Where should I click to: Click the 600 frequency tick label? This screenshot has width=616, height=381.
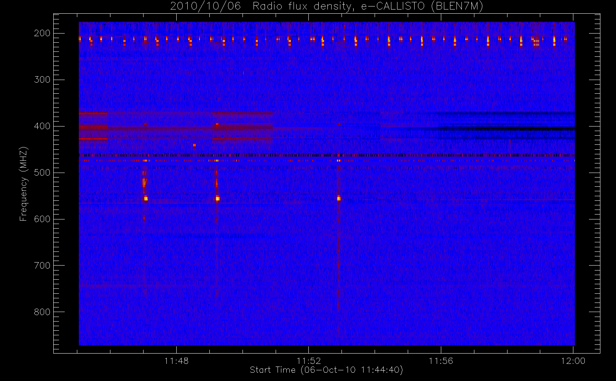(42, 219)
